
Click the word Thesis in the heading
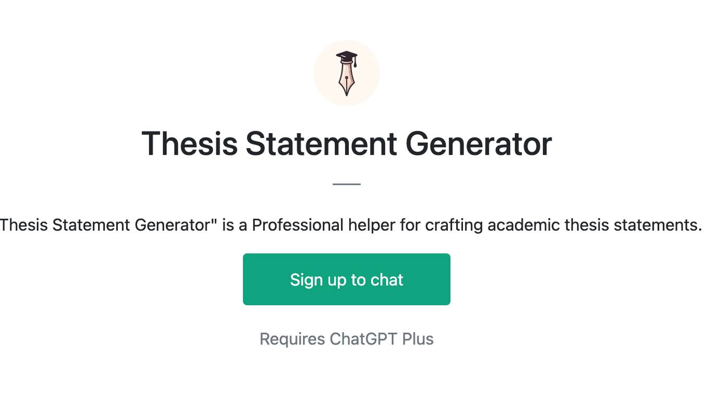190,143
